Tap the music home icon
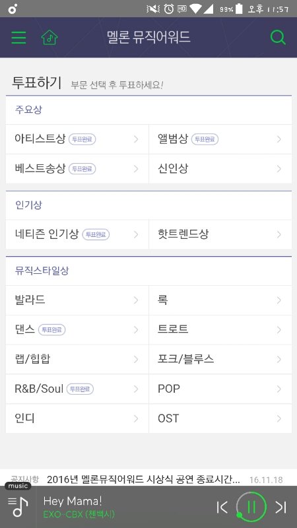This screenshot has height=528, width=297. point(49,38)
